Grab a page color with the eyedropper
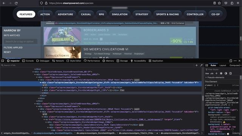The height and width of the screenshot is (136, 242). tap(201, 65)
